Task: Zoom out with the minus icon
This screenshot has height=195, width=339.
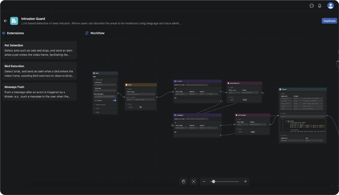Action: [204, 181]
